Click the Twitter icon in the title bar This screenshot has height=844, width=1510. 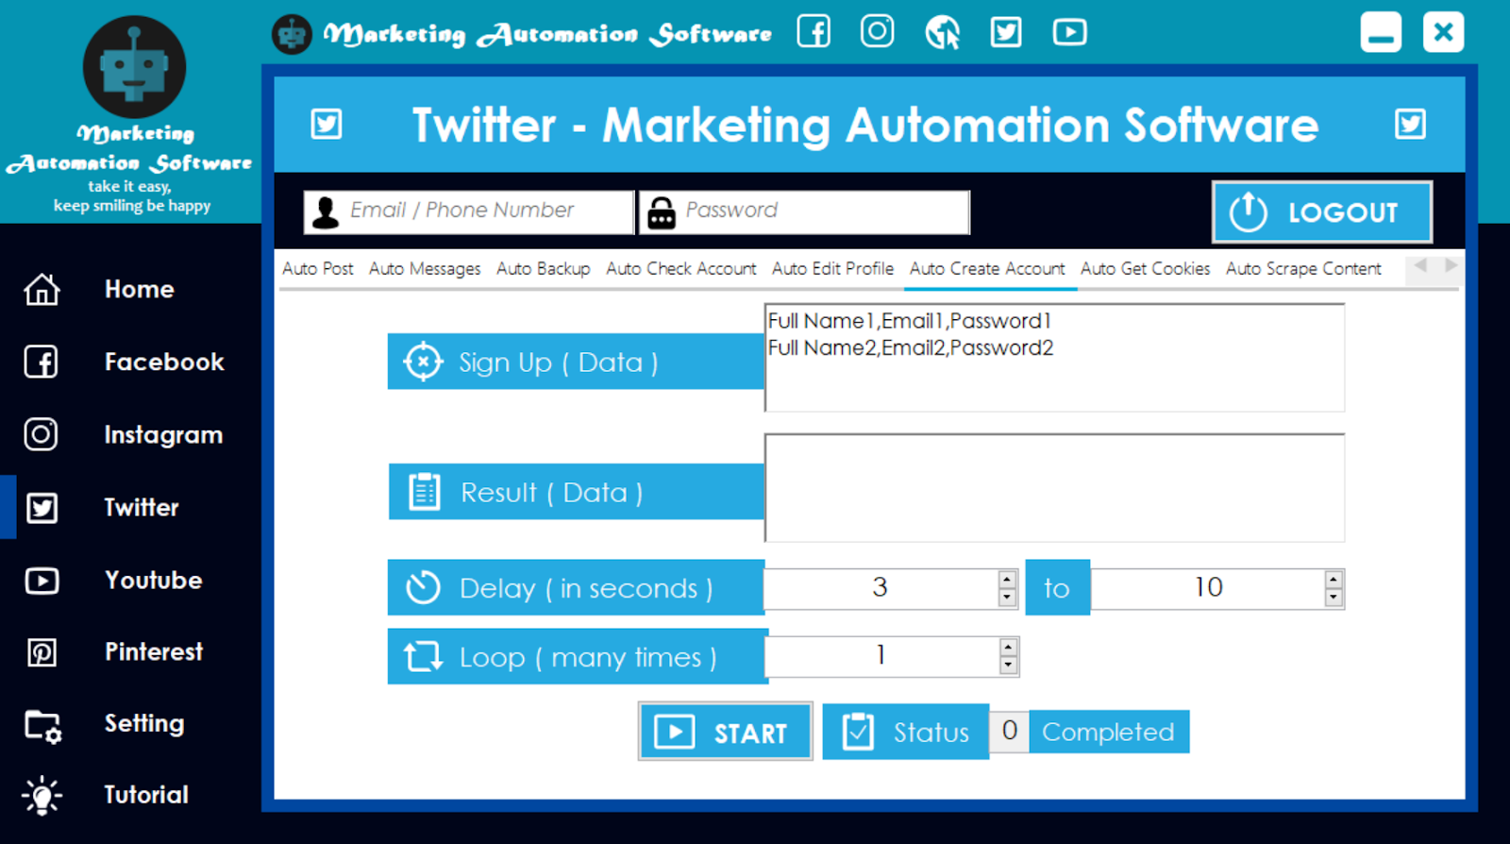coord(1006,33)
